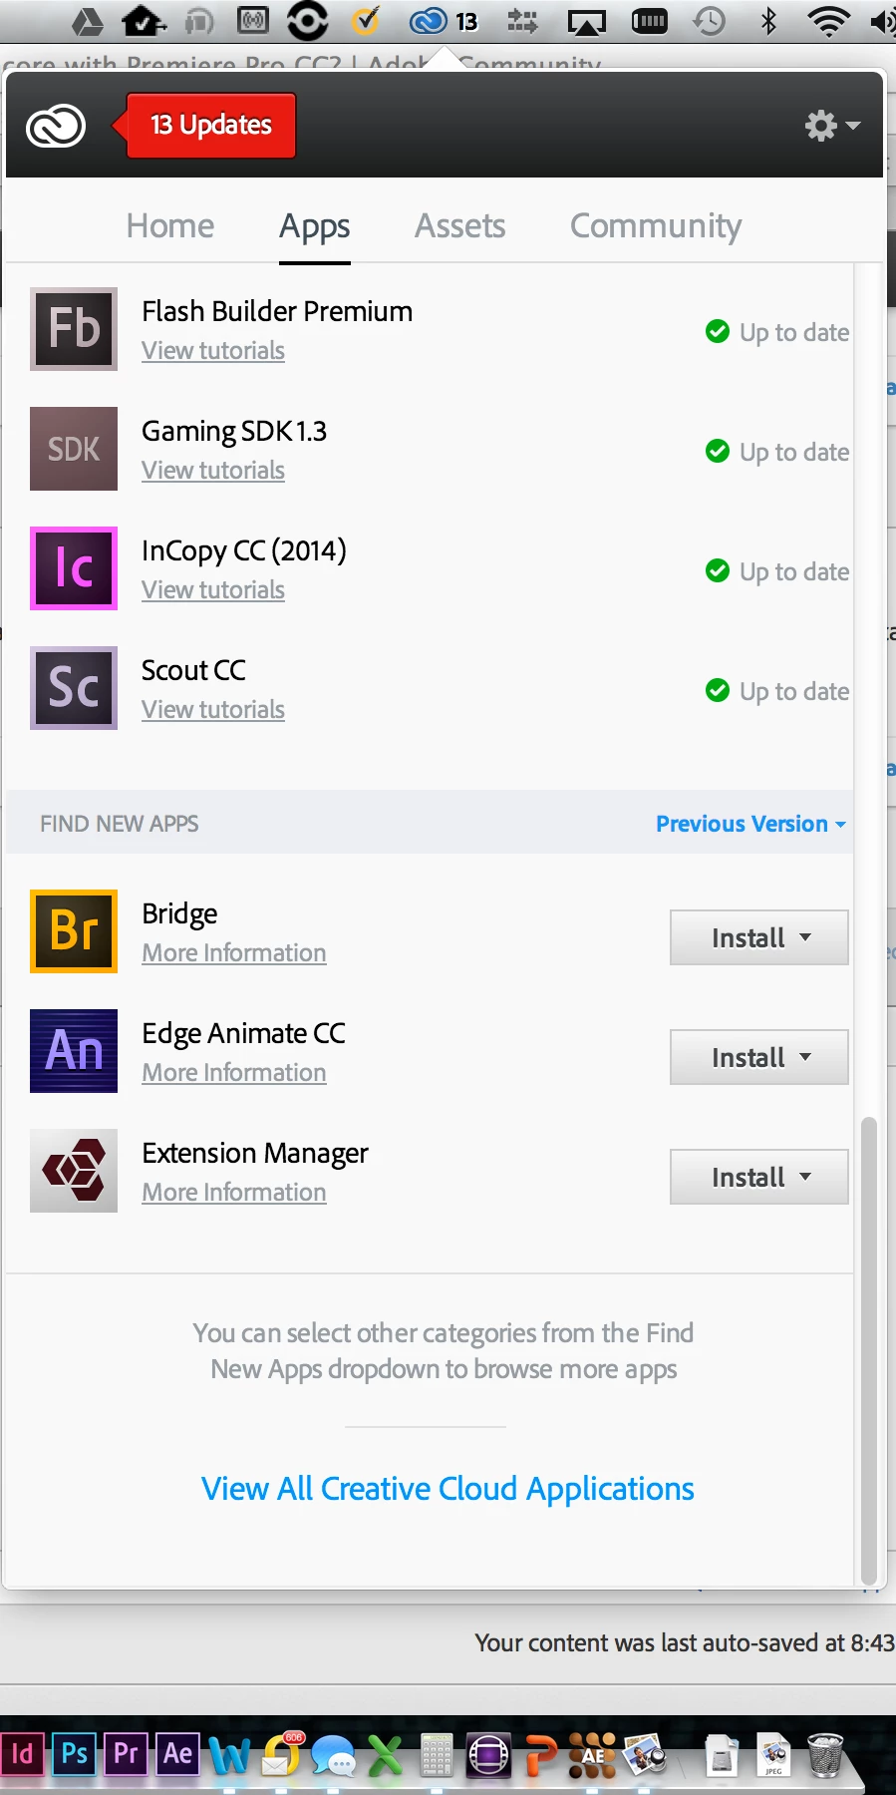
Task: Select the Apps tab
Action: 315,227
